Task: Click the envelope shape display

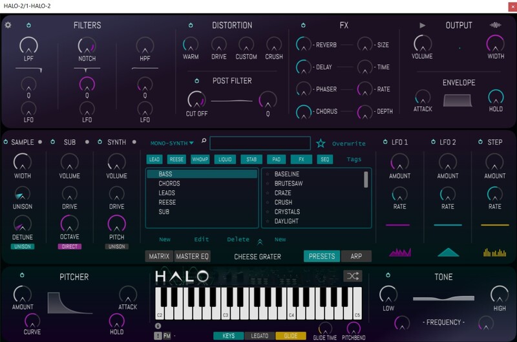Action: (458, 101)
